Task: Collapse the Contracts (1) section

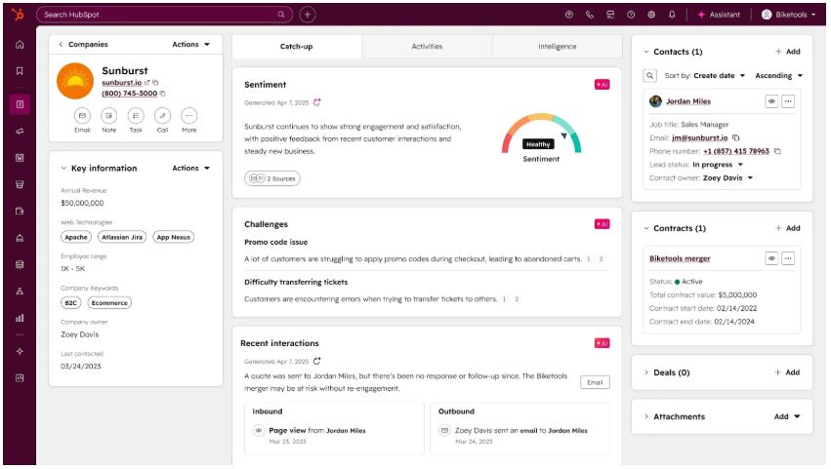Action: [x=646, y=228]
